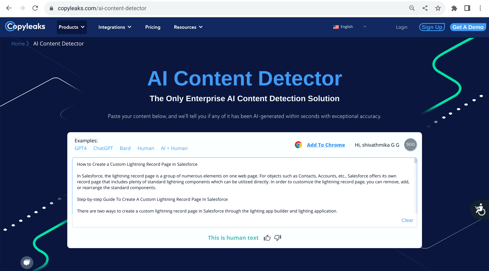Click the SGG user avatar
The image size is (489, 271).
(x=410, y=145)
